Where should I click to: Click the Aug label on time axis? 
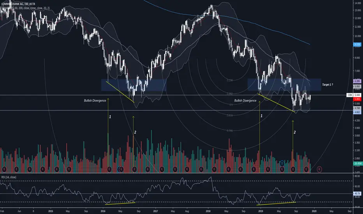pyautogui.click(x=187, y=211)
